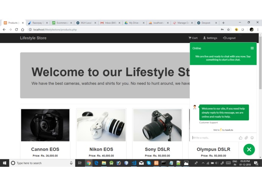The height and width of the screenshot is (186, 262).
Task: Click the customer support agent avatar
Action: coord(195,107)
